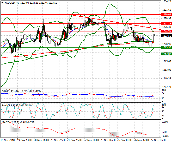Click the 26 Nov 01:00 time label
Viewport: 172px width, 143px height.
pos(125,140)
